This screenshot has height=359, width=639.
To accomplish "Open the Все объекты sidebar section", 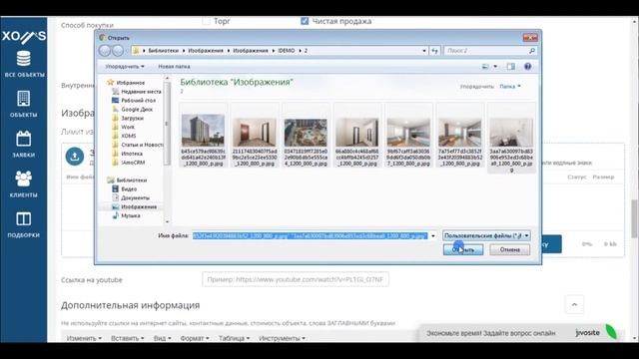I will [24, 64].
